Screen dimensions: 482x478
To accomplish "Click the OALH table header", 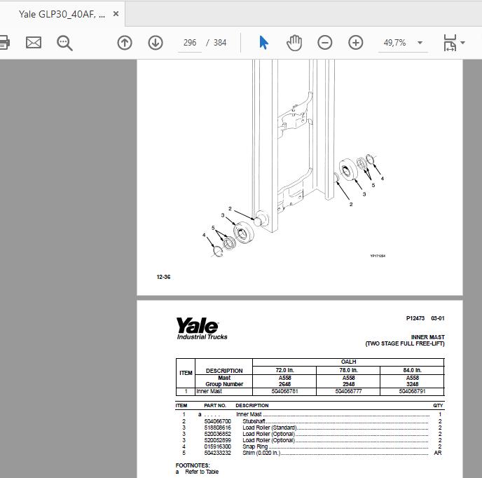I will click(348, 362).
